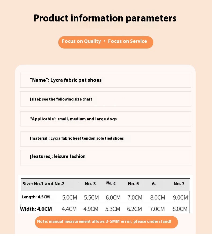Image resolution: width=212 pixels, height=237 pixels.
Task: Click the No. 4 column header
Action: [x=111, y=183]
